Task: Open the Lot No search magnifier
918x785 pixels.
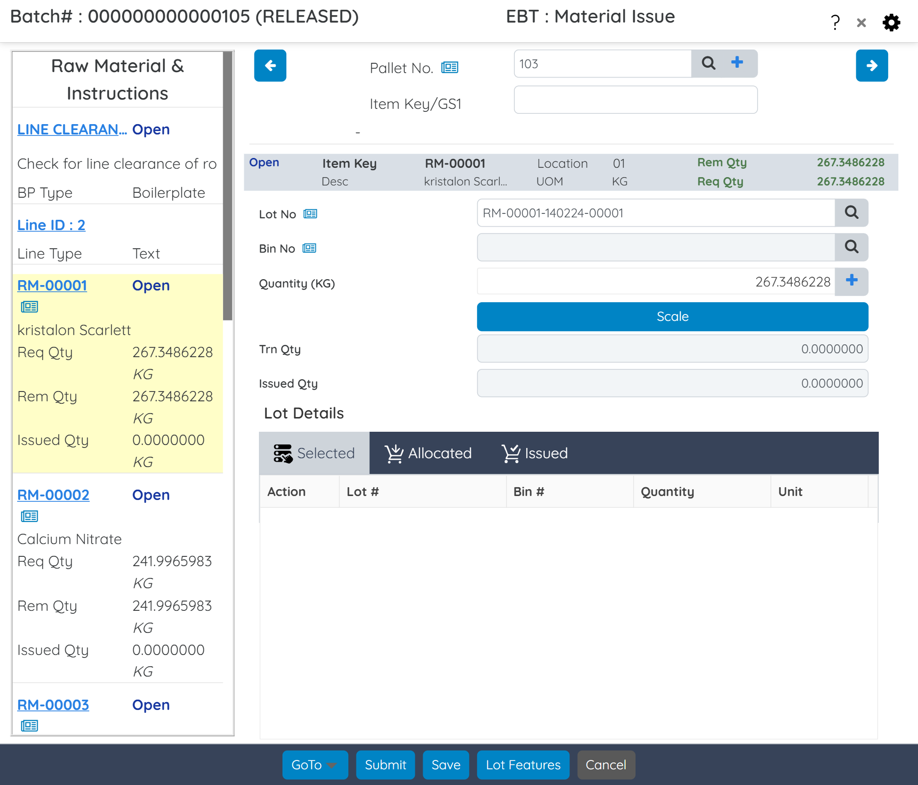Action: pos(851,212)
